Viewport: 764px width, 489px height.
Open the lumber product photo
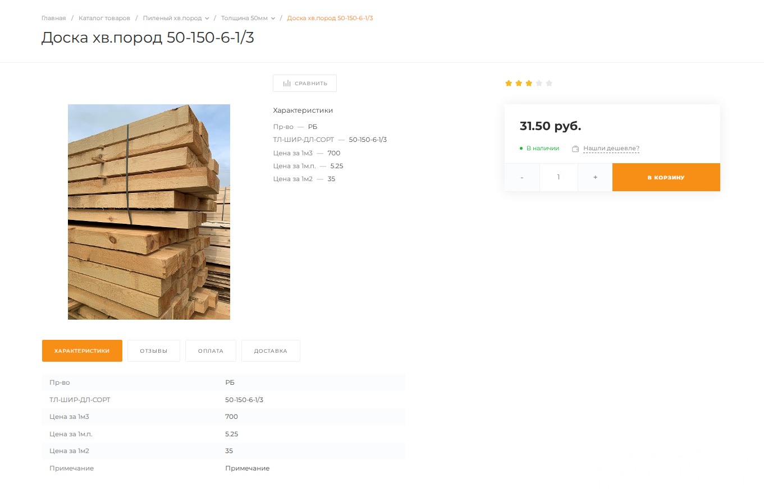coord(149,212)
